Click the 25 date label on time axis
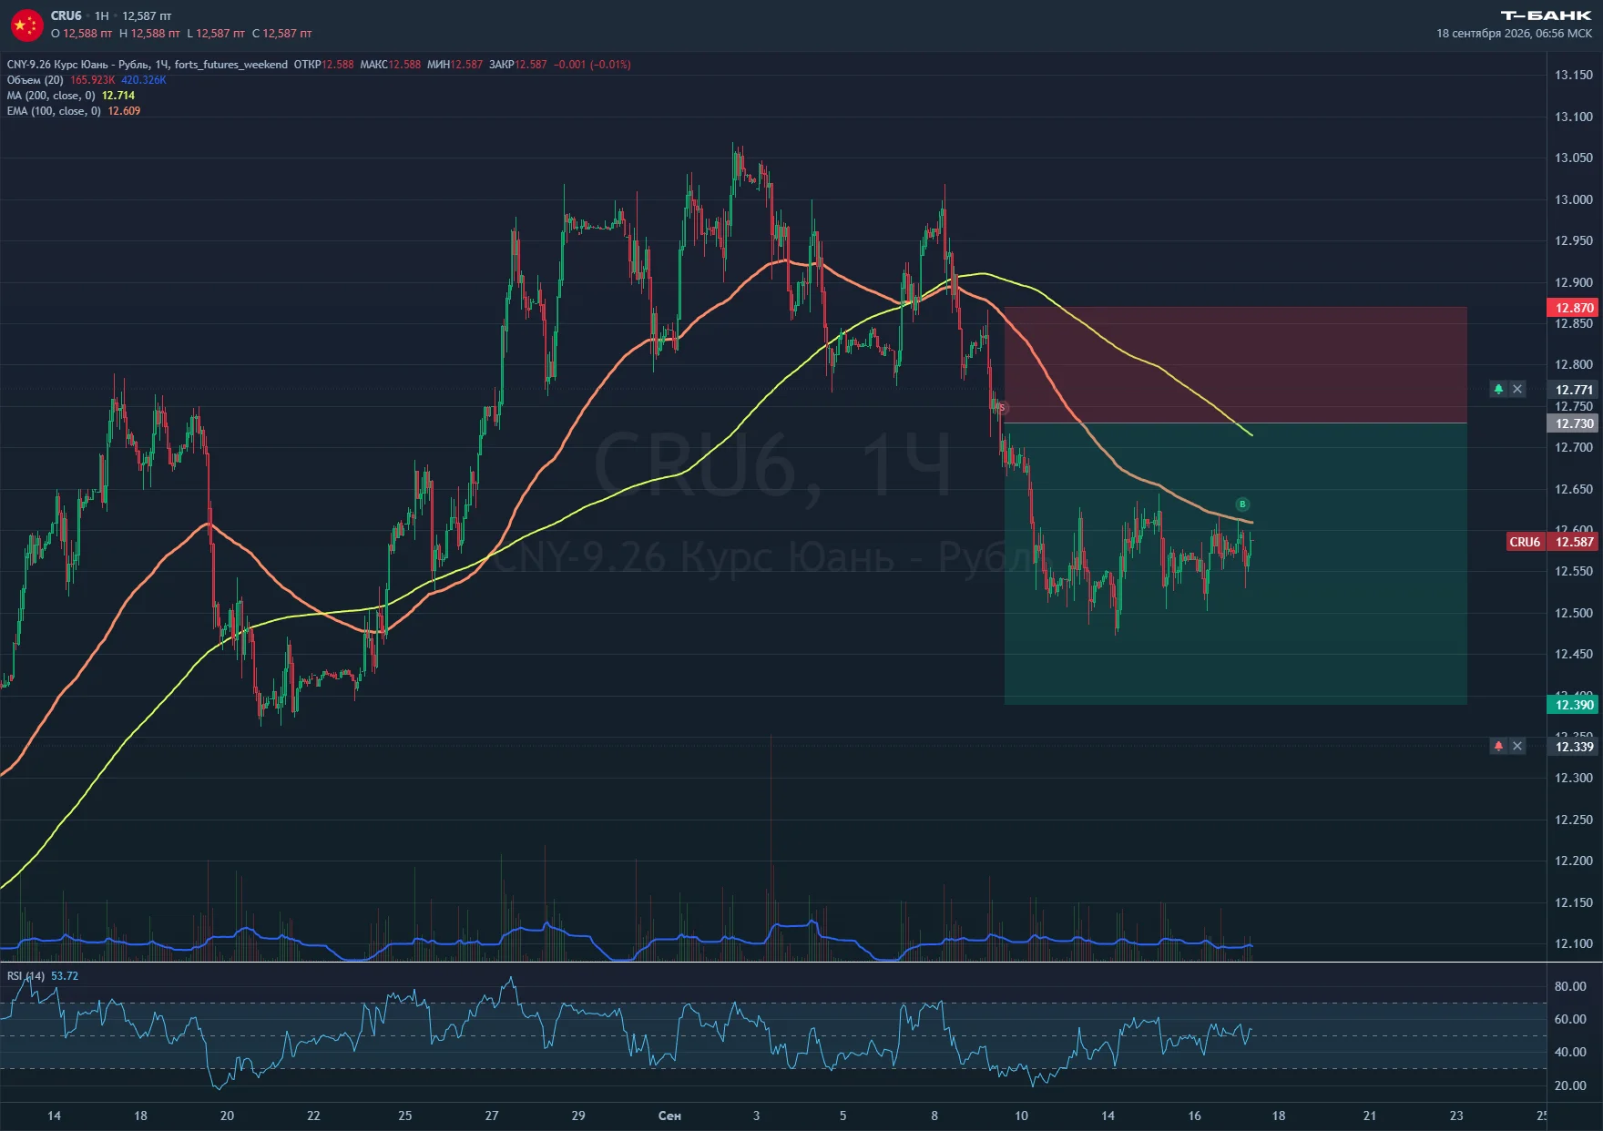This screenshot has width=1603, height=1131. [405, 1116]
